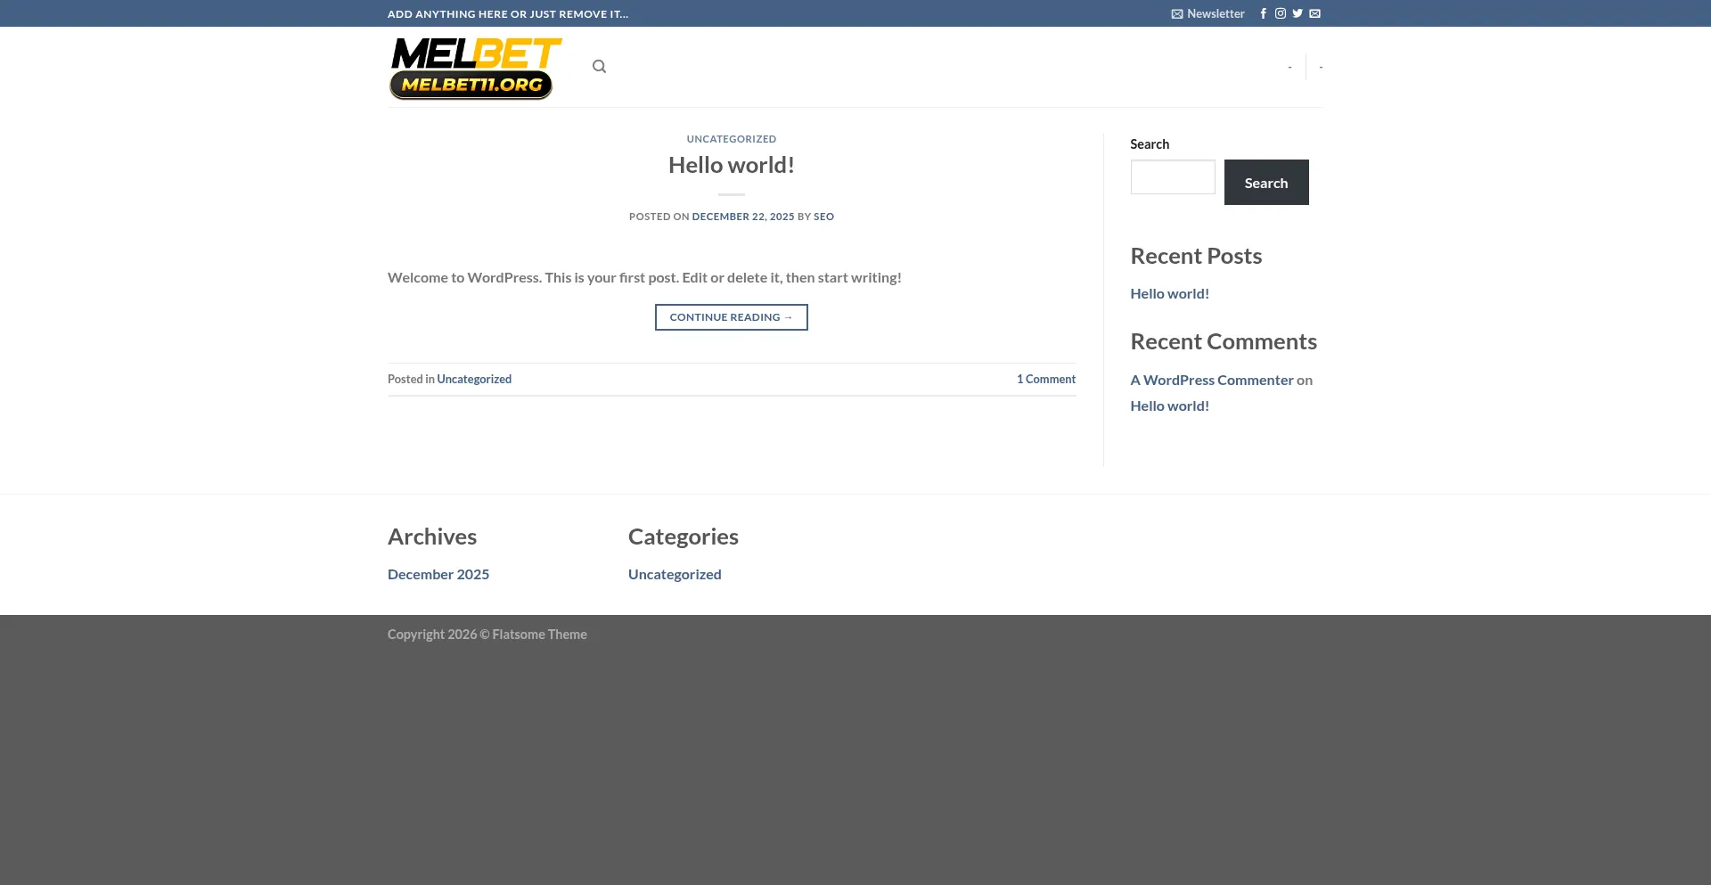This screenshot has width=1711, height=885.
Task: Click the CONTINUE READING button
Action: 731,316
